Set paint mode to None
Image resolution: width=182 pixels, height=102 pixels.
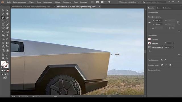(8, 71)
